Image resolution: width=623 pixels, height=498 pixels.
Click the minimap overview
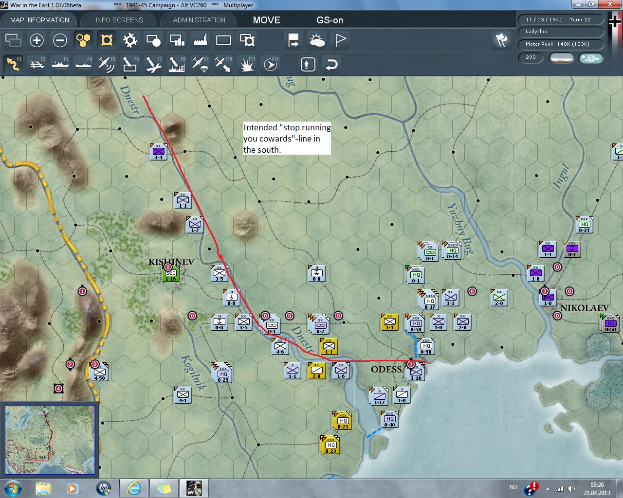(50, 440)
